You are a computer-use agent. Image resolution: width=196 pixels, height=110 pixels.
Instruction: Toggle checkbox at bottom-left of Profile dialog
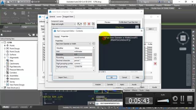pyautogui.click(x=43, y=77)
